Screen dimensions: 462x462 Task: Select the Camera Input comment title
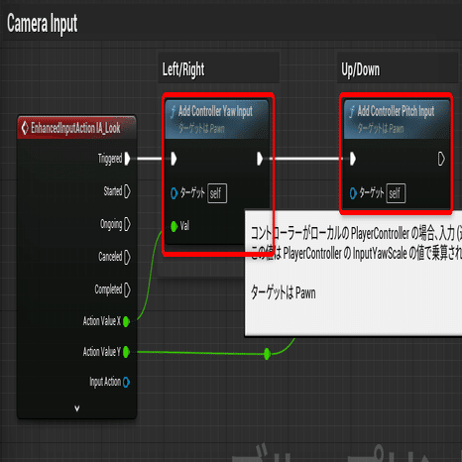pos(42,24)
